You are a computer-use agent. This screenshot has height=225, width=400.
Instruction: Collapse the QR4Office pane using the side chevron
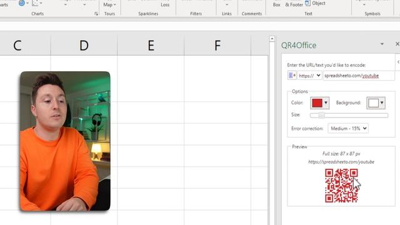(398, 62)
